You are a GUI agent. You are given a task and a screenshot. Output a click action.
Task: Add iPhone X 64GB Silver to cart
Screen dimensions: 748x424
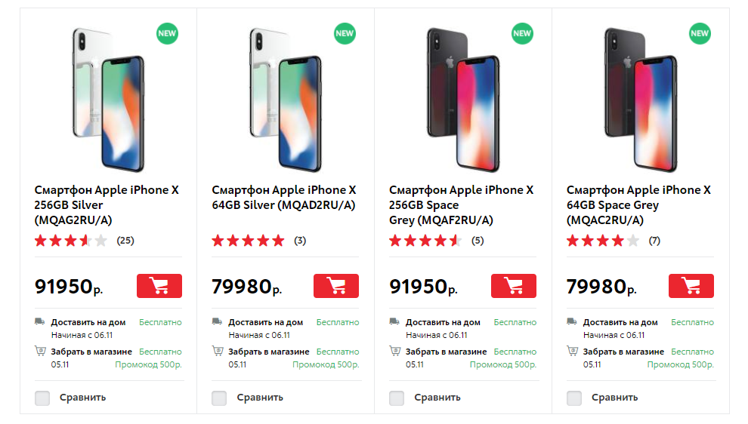click(336, 286)
